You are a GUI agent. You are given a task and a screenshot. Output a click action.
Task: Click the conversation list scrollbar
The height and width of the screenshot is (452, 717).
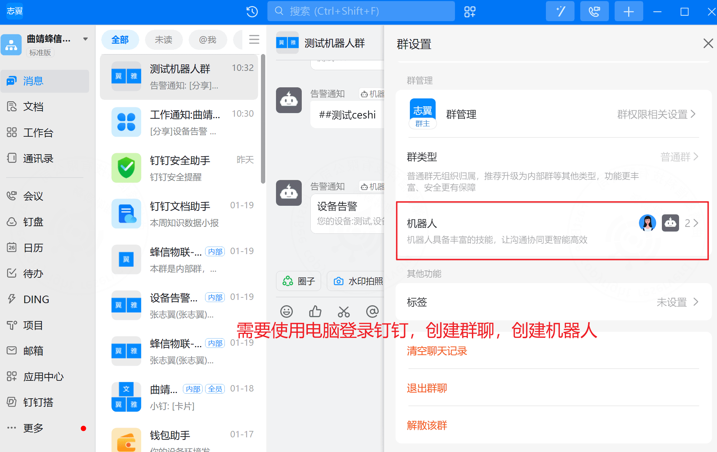coord(263,119)
